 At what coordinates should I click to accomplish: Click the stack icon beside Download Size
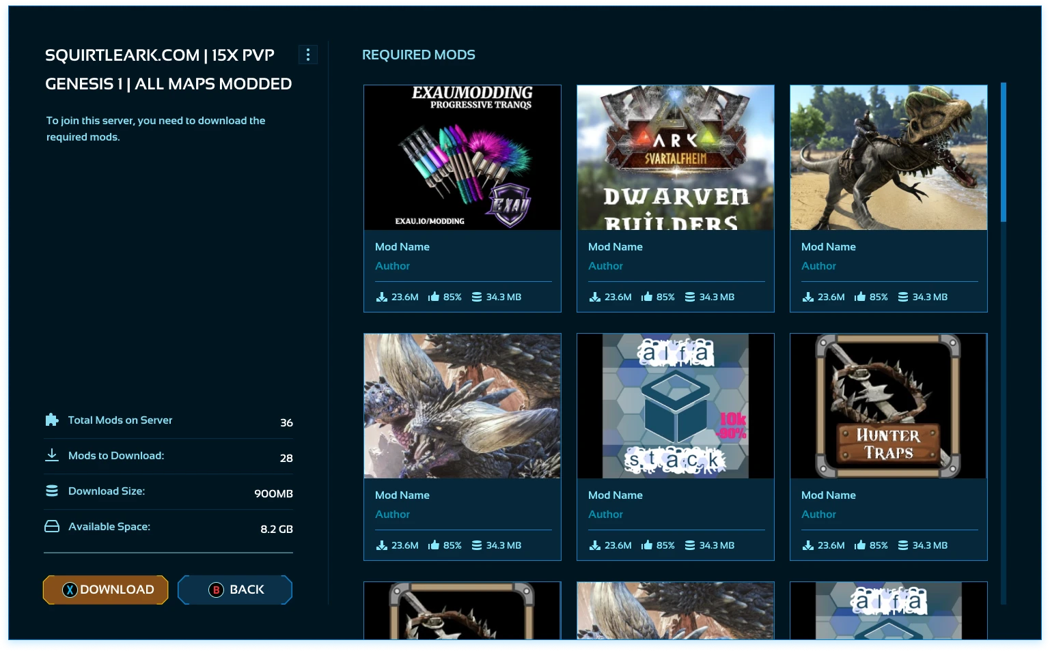click(x=52, y=491)
